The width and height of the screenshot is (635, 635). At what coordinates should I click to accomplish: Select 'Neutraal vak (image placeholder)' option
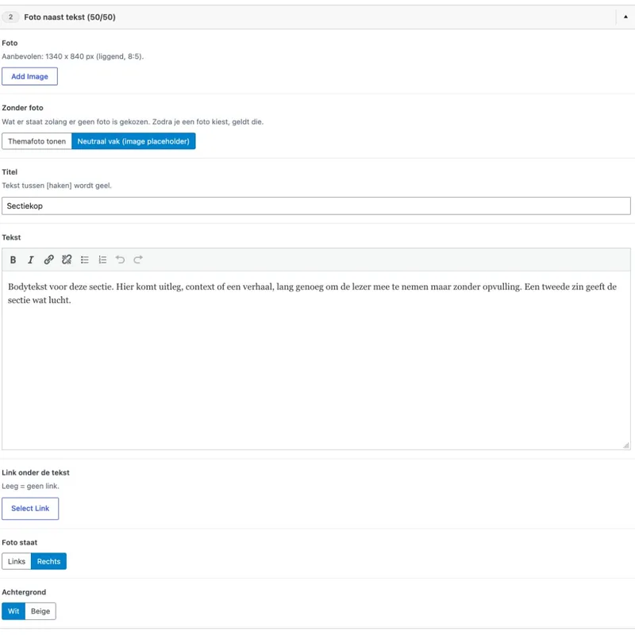coord(133,141)
